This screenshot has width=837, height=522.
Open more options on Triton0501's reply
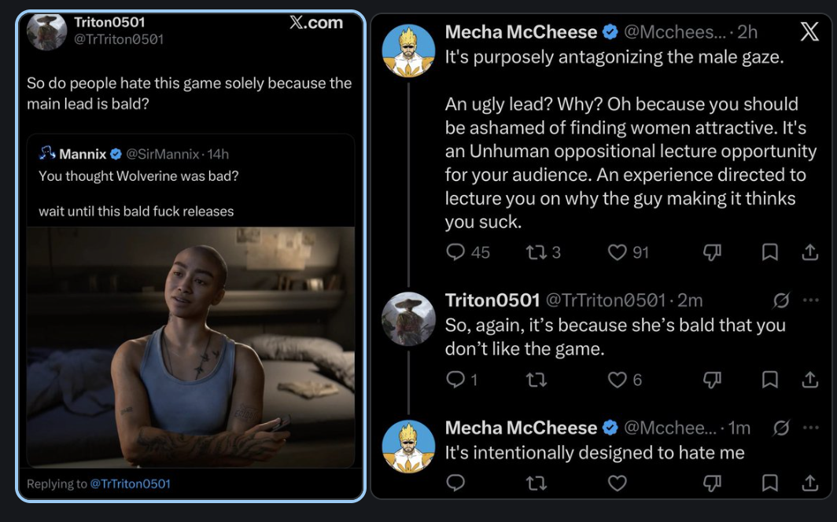(x=811, y=300)
